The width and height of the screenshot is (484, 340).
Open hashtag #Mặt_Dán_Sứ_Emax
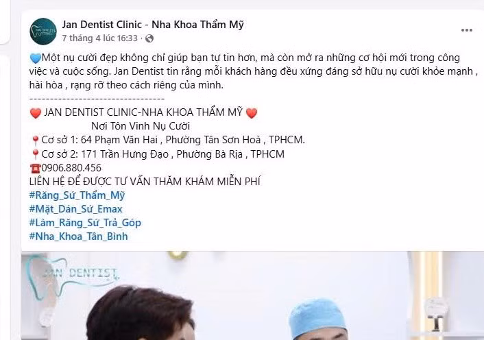click(76, 209)
